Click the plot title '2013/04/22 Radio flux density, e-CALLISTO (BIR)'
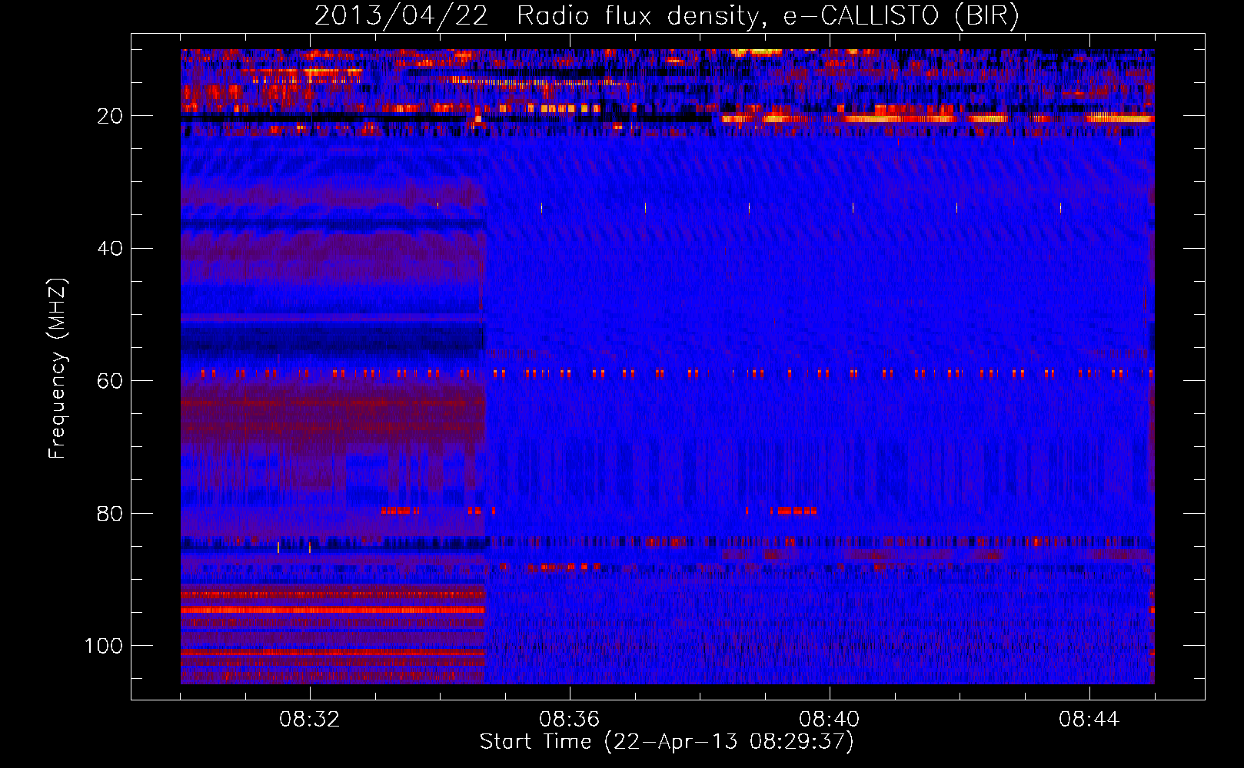Image resolution: width=1244 pixels, height=768 pixels. (667, 16)
